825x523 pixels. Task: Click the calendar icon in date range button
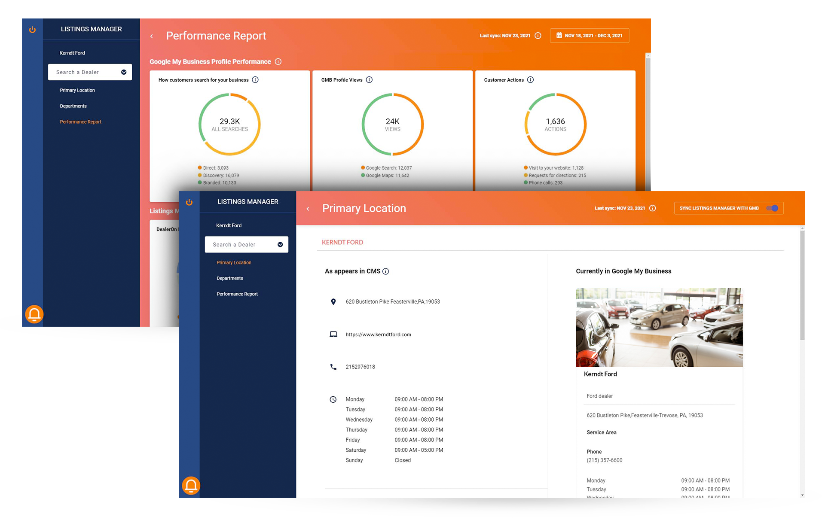point(559,35)
